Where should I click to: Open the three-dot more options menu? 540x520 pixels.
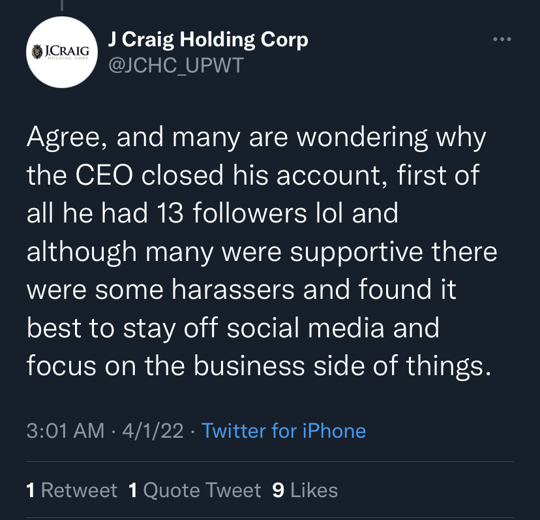502,40
